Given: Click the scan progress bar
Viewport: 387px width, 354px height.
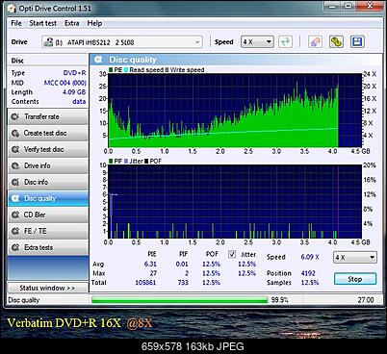Looking at the screenshot, I should 179,300.
